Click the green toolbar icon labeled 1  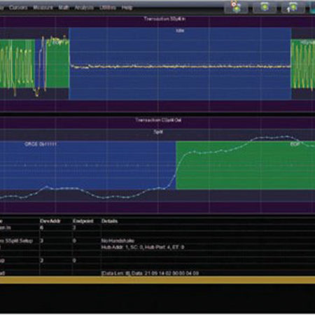pos(293,7)
